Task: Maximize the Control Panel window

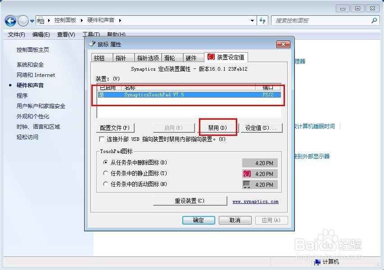Action: click(357, 9)
